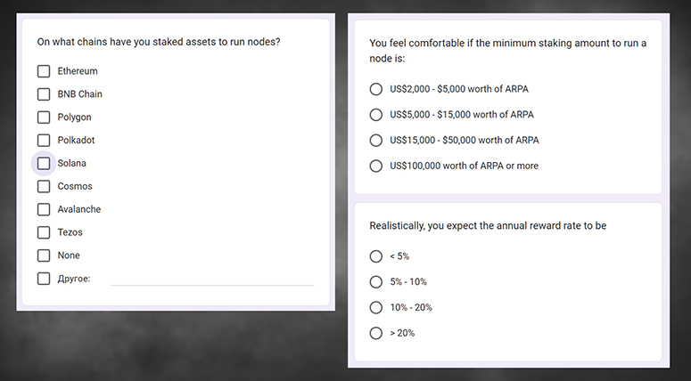Choose the < 5% reward rate
The height and width of the screenshot is (381, 691).
point(375,256)
